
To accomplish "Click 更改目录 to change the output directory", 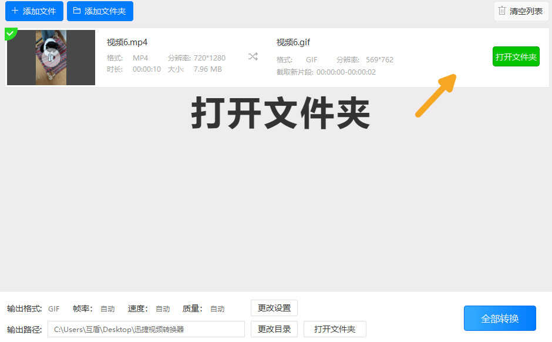I will click(x=274, y=329).
